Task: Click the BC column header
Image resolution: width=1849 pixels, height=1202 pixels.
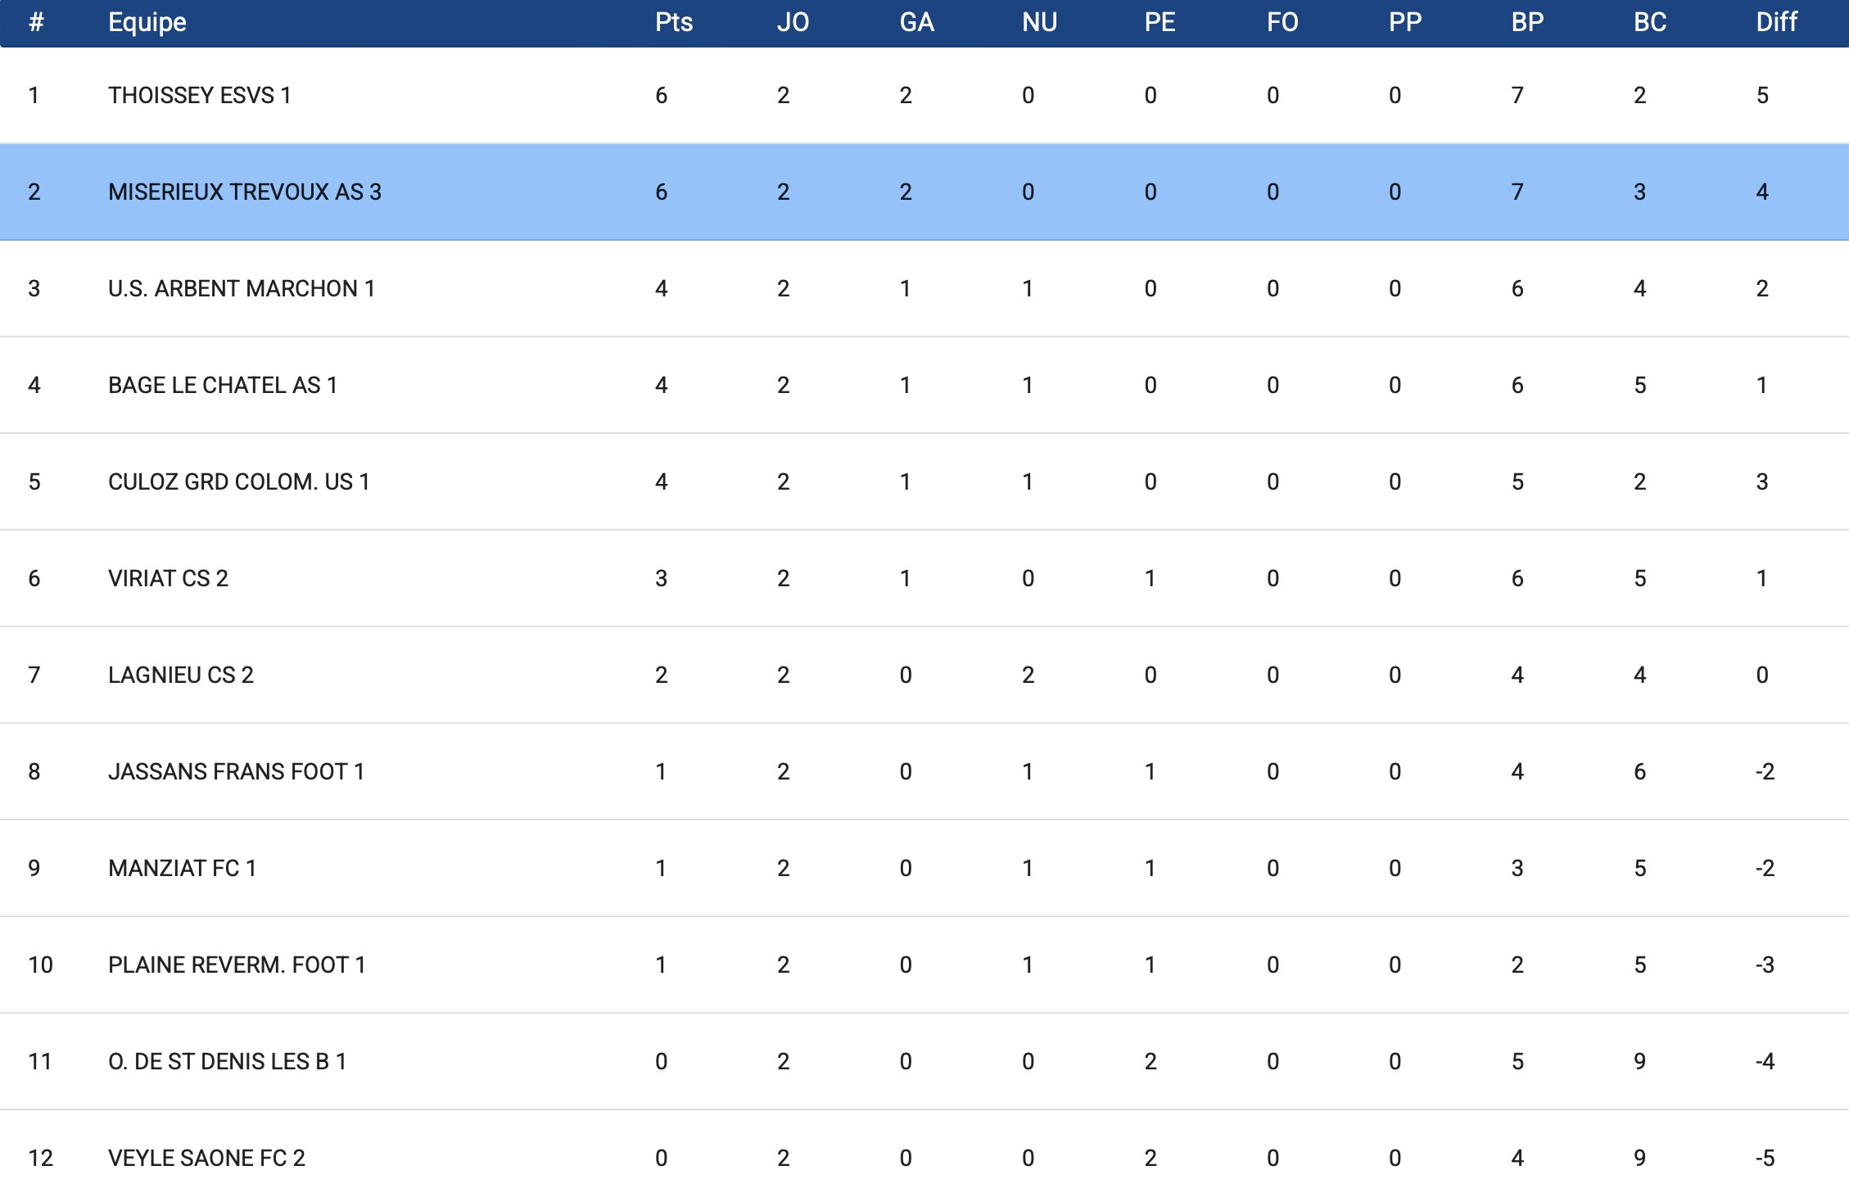Action: (x=1650, y=22)
